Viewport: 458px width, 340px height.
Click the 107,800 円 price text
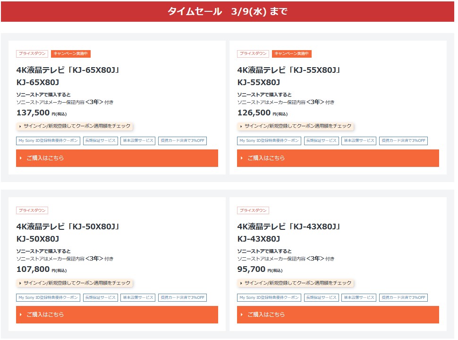(42, 270)
